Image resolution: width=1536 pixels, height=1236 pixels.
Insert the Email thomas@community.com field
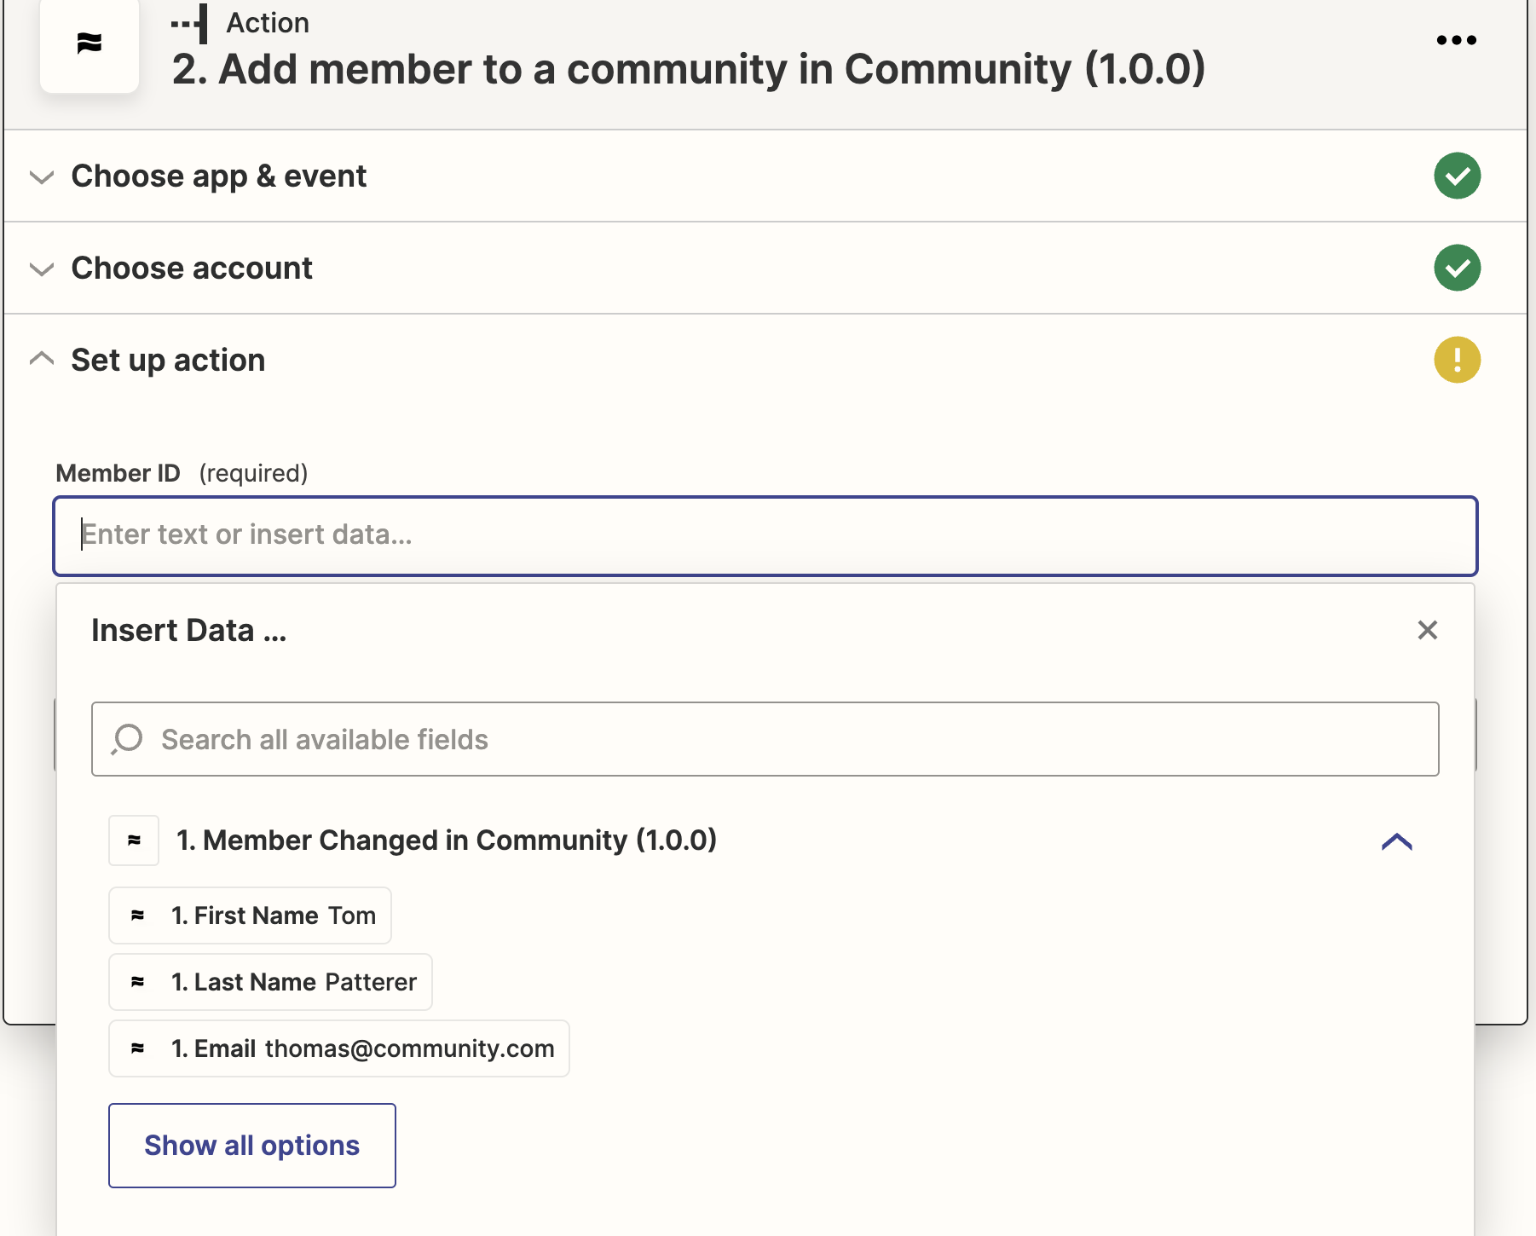(x=338, y=1048)
